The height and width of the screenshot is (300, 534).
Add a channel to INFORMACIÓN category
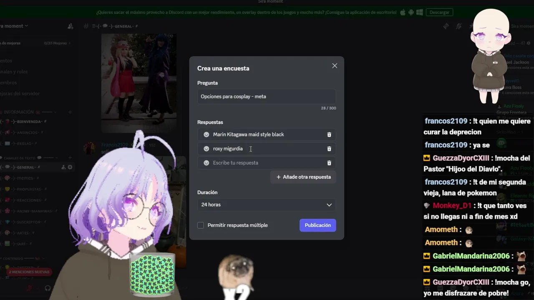click(x=70, y=112)
